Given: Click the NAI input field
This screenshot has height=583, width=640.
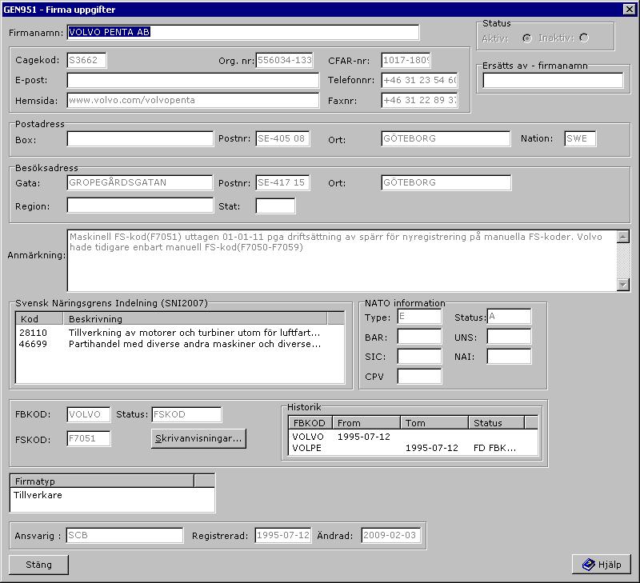Looking at the screenshot, I should (509, 356).
